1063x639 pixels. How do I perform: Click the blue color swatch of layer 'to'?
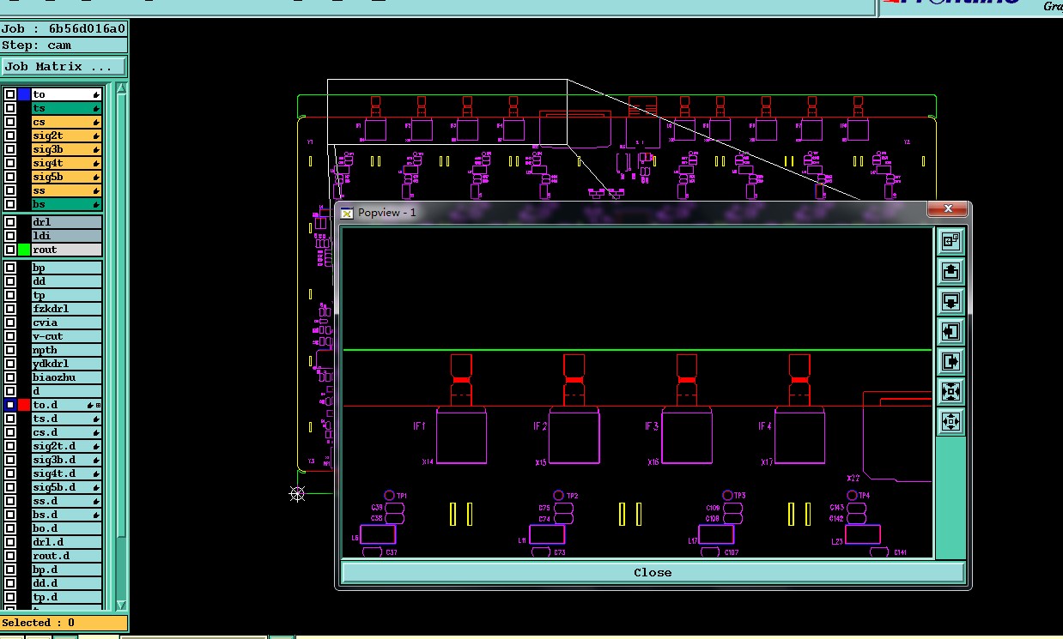click(24, 94)
